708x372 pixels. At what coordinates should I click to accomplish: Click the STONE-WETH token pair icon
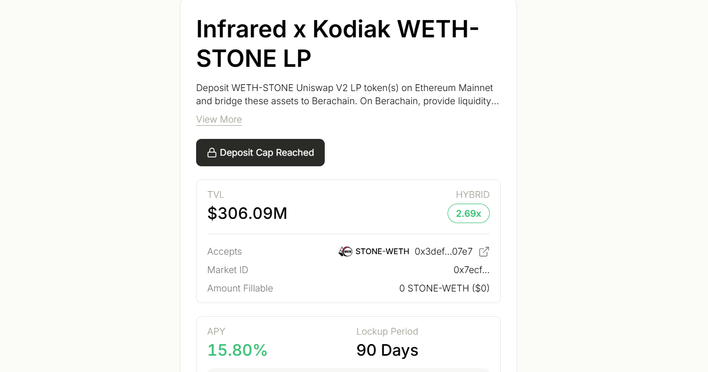click(x=345, y=252)
